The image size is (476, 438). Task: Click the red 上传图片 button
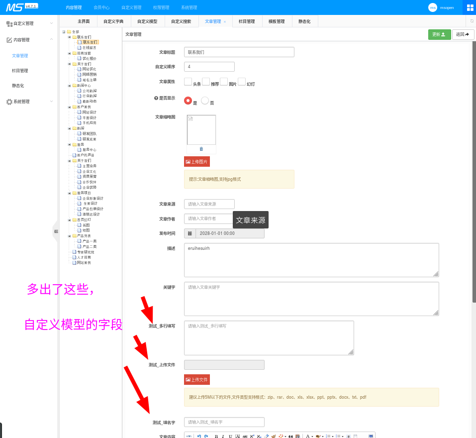coord(196,162)
